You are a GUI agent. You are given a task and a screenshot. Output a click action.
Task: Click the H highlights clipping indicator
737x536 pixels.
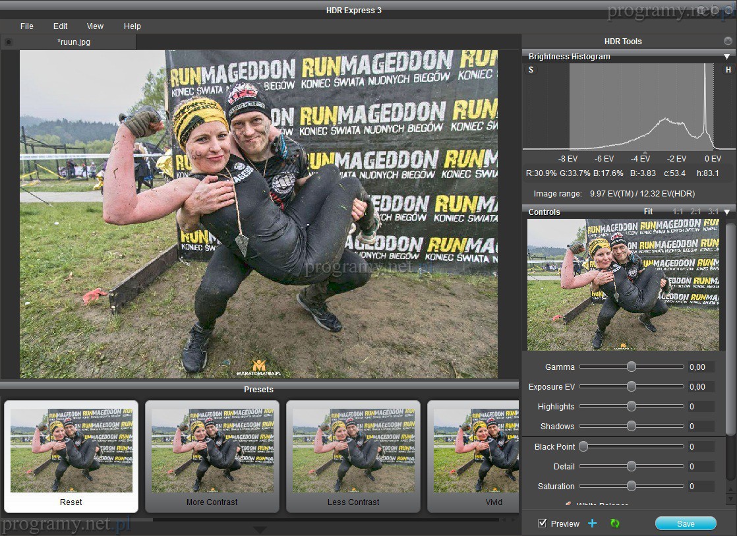728,70
